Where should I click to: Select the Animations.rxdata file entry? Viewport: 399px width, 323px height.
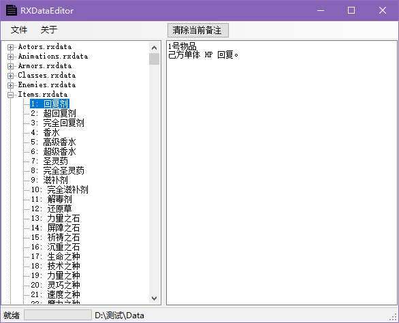[53, 57]
